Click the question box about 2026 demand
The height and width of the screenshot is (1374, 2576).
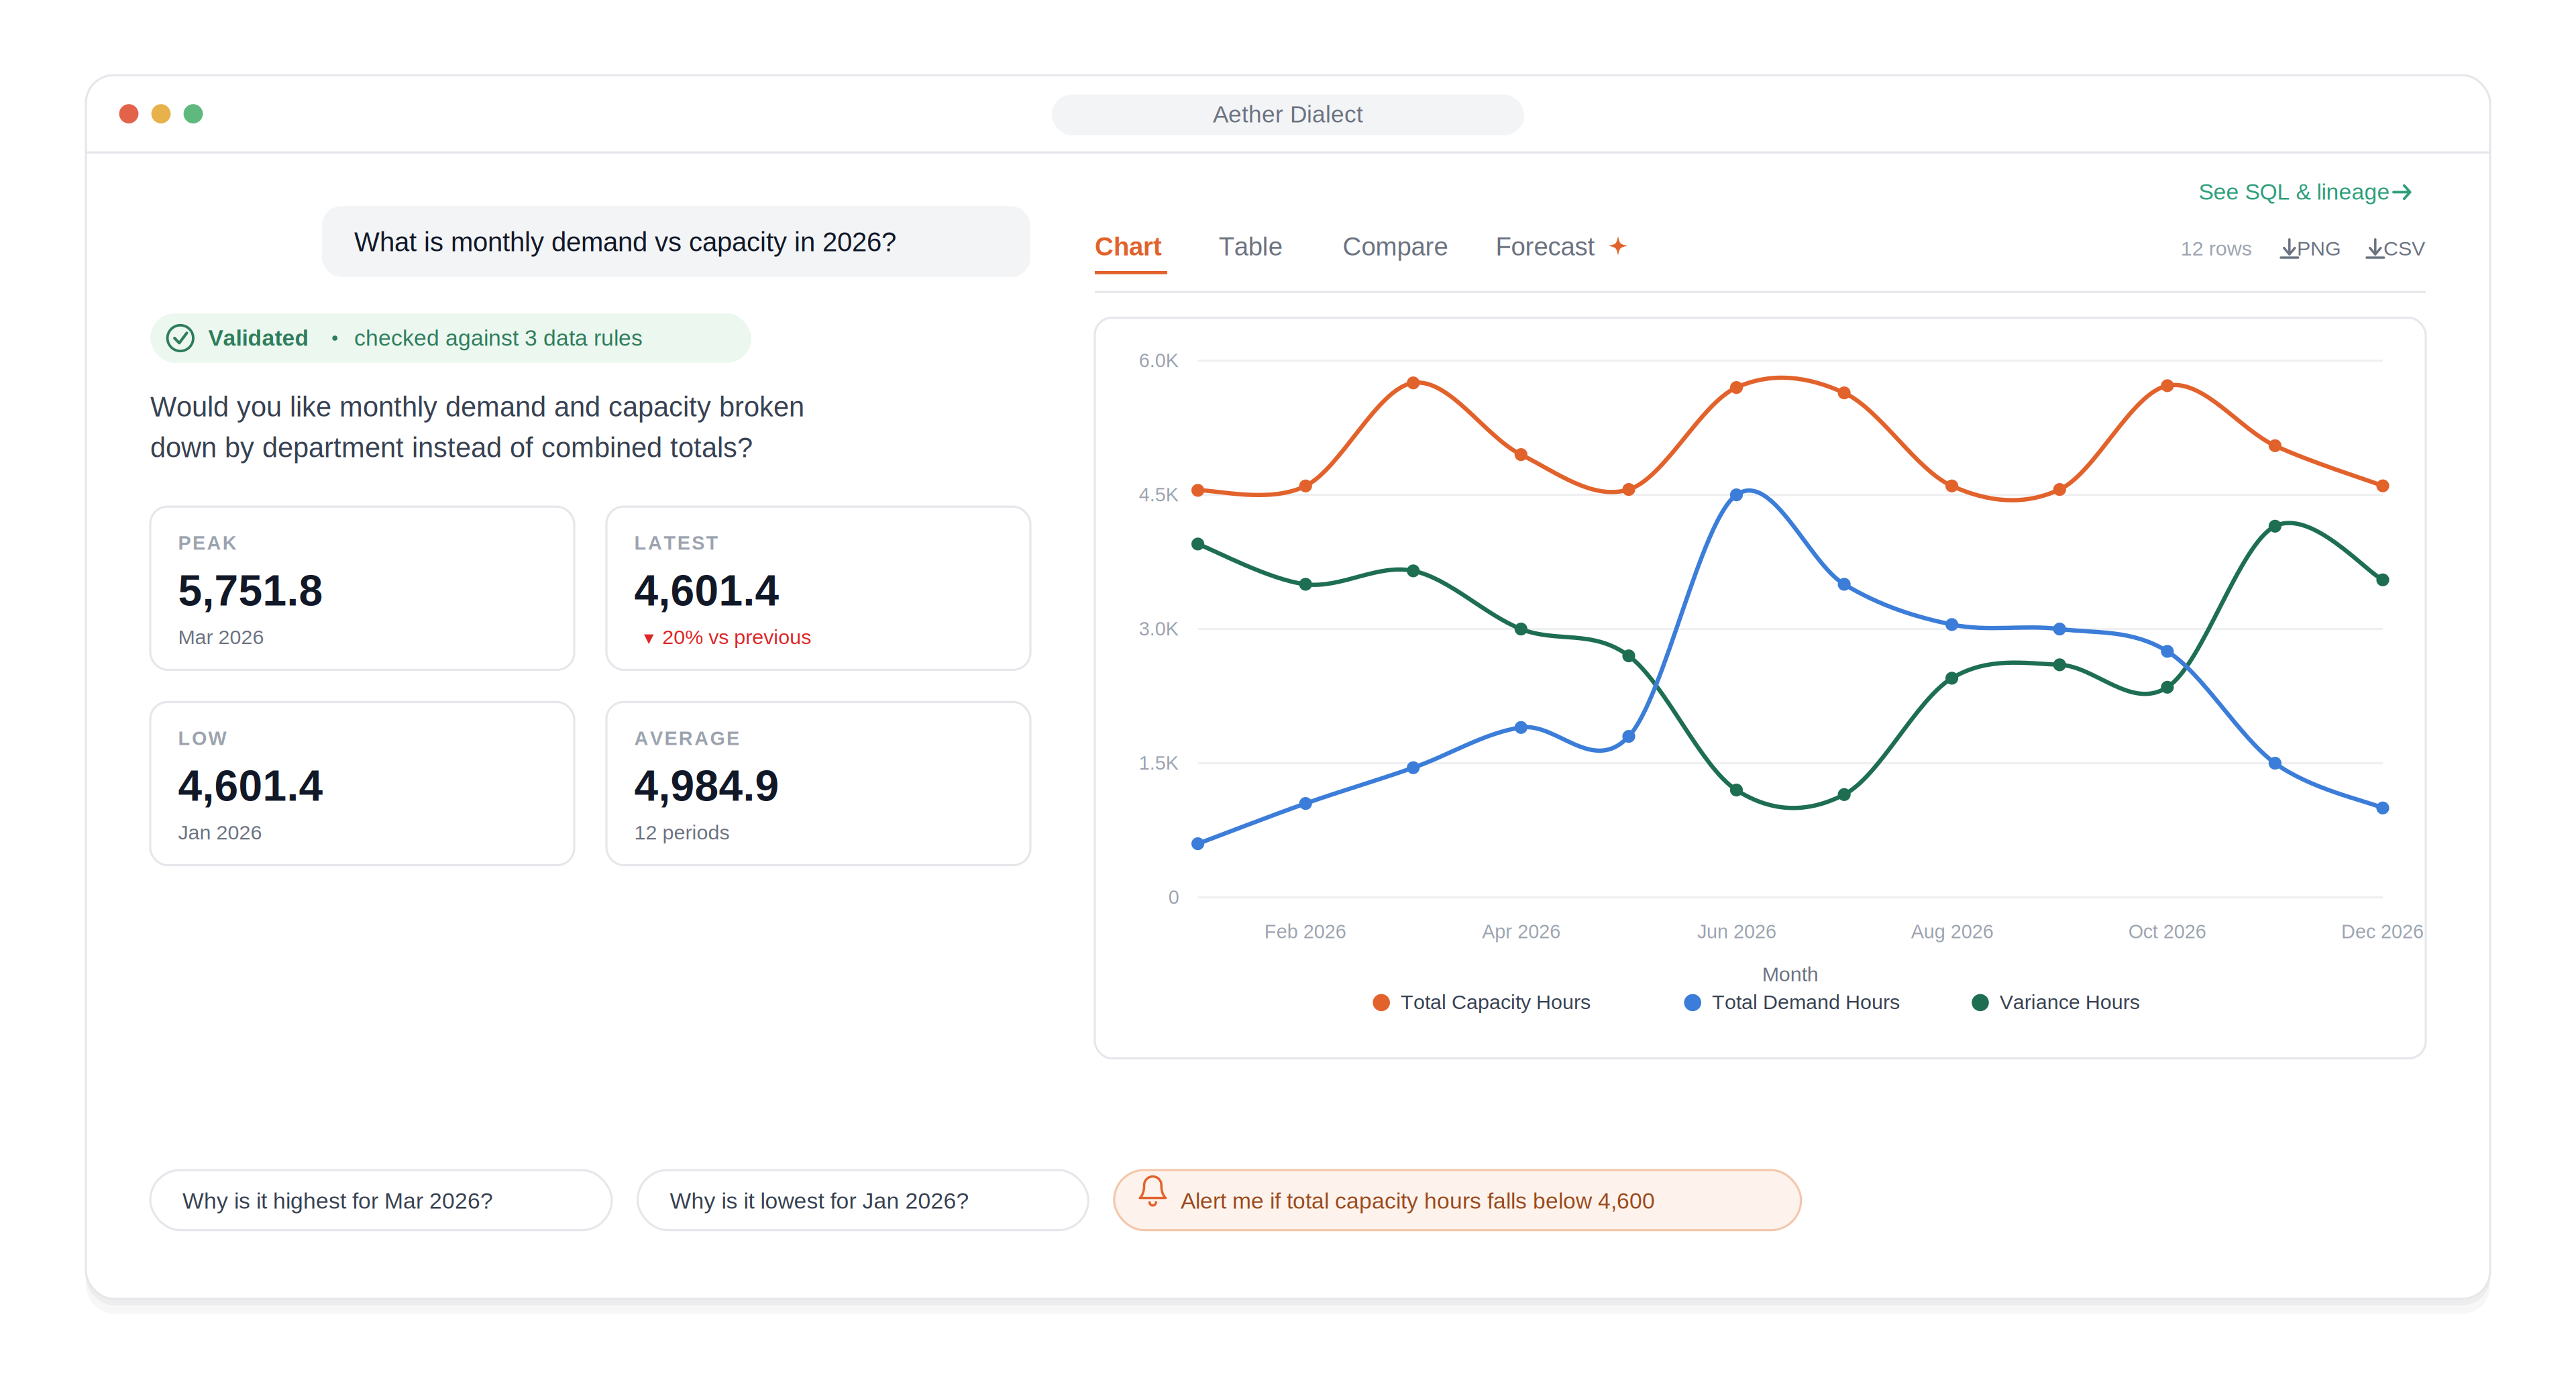click(675, 242)
